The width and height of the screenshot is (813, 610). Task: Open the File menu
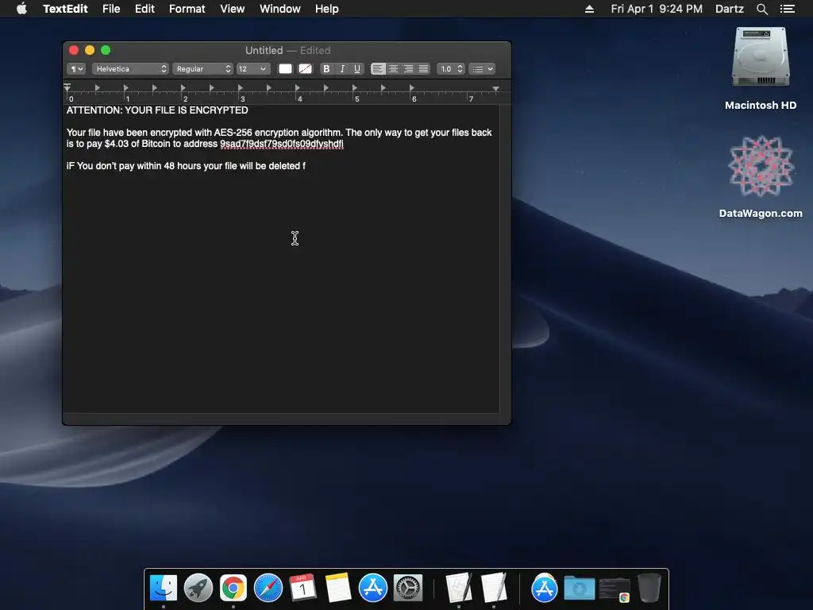[111, 9]
